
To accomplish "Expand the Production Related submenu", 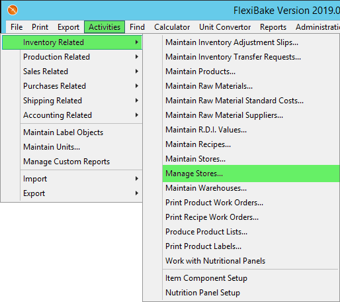I will point(72,57).
